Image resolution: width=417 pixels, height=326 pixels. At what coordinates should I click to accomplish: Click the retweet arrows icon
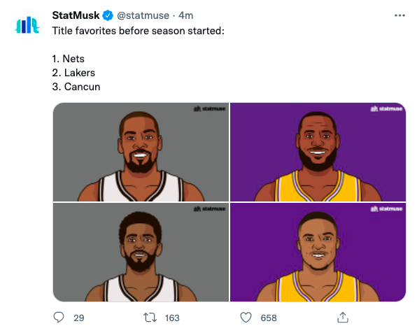tap(150, 317)
